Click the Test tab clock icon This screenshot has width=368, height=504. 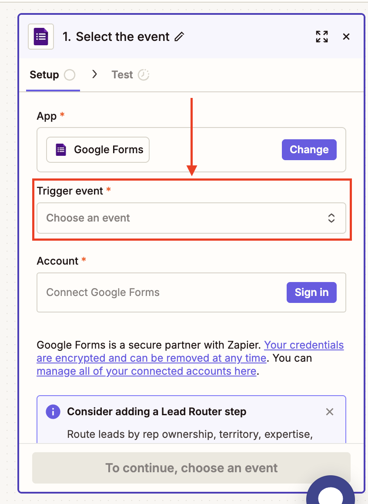pos(144,75)
